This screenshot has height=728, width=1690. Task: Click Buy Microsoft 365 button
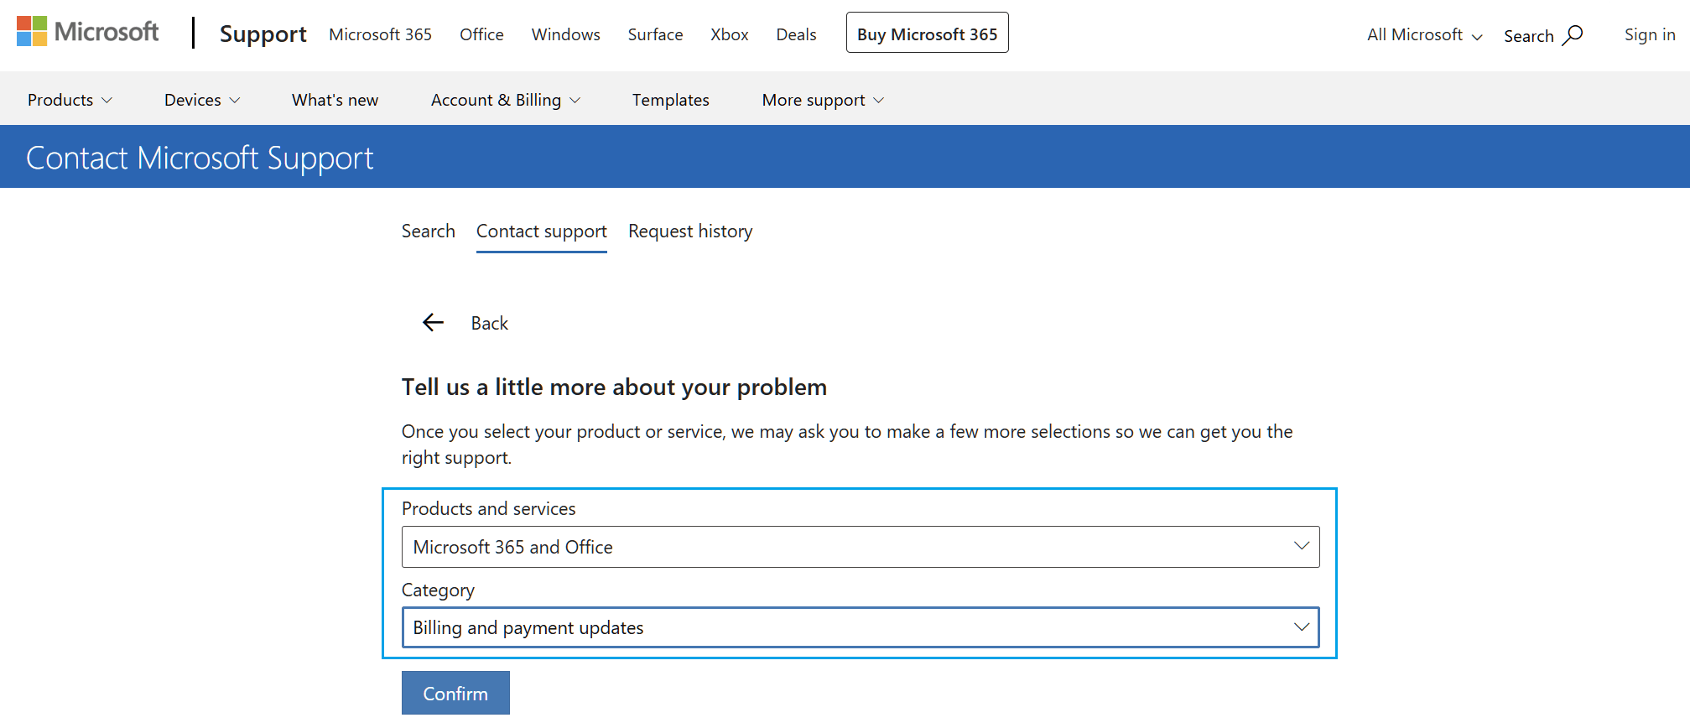(927, 34)
